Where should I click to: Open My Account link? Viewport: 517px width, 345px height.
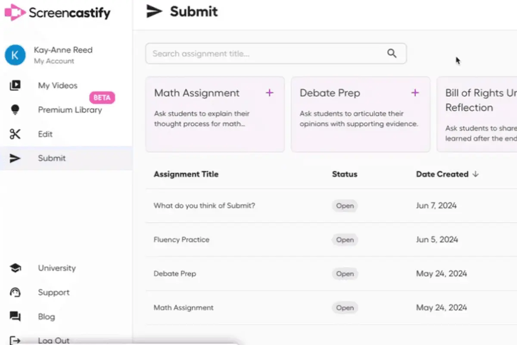coord(54,61)
